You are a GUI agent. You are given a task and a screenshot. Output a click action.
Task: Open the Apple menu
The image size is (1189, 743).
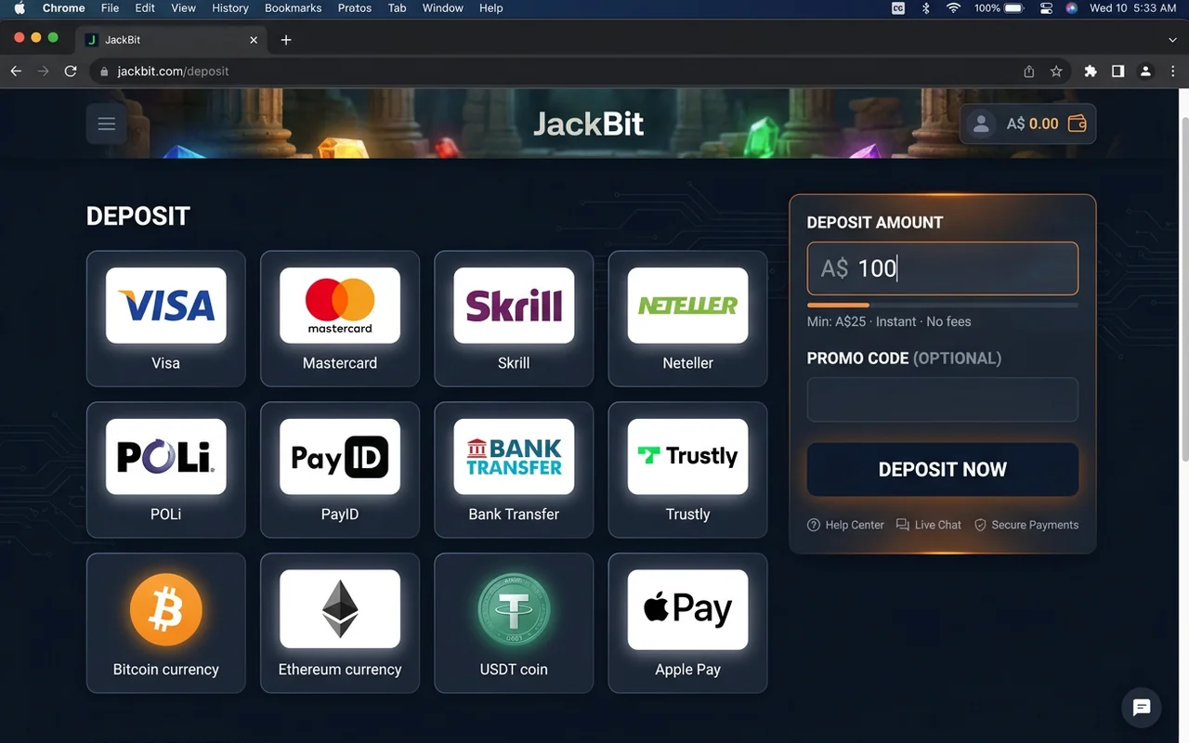20,8
